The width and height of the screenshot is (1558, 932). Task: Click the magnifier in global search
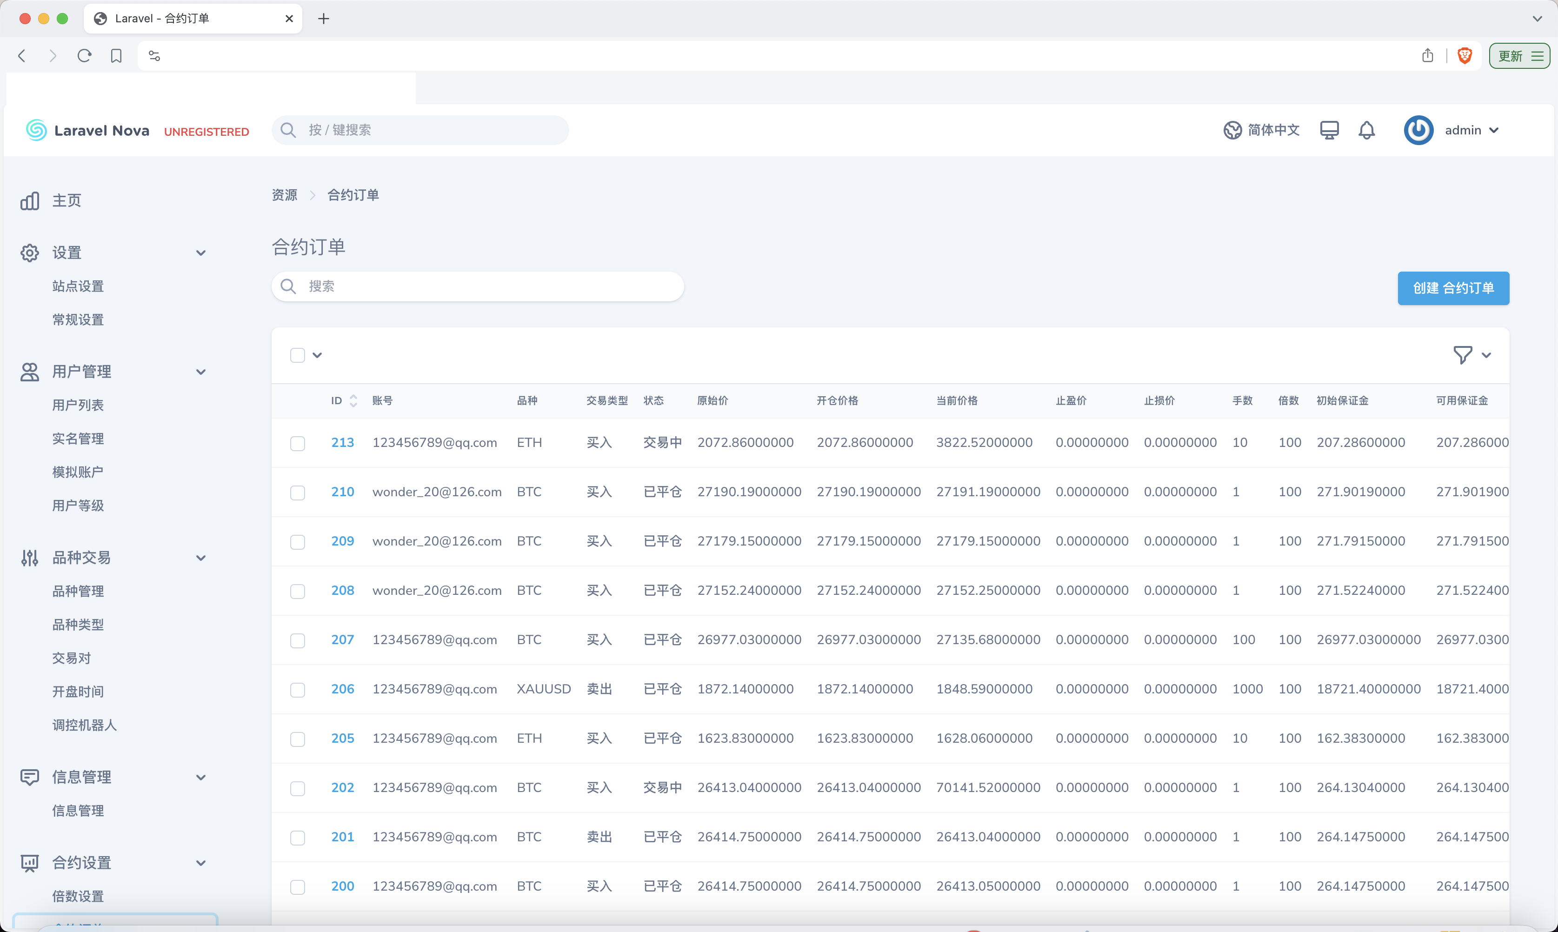pos(288,130)
